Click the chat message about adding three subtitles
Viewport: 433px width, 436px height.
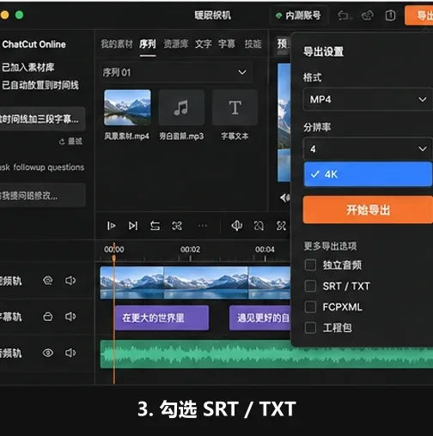42,119
